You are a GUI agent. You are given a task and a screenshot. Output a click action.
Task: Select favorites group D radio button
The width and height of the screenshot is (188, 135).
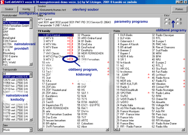[x=177, y=23]
